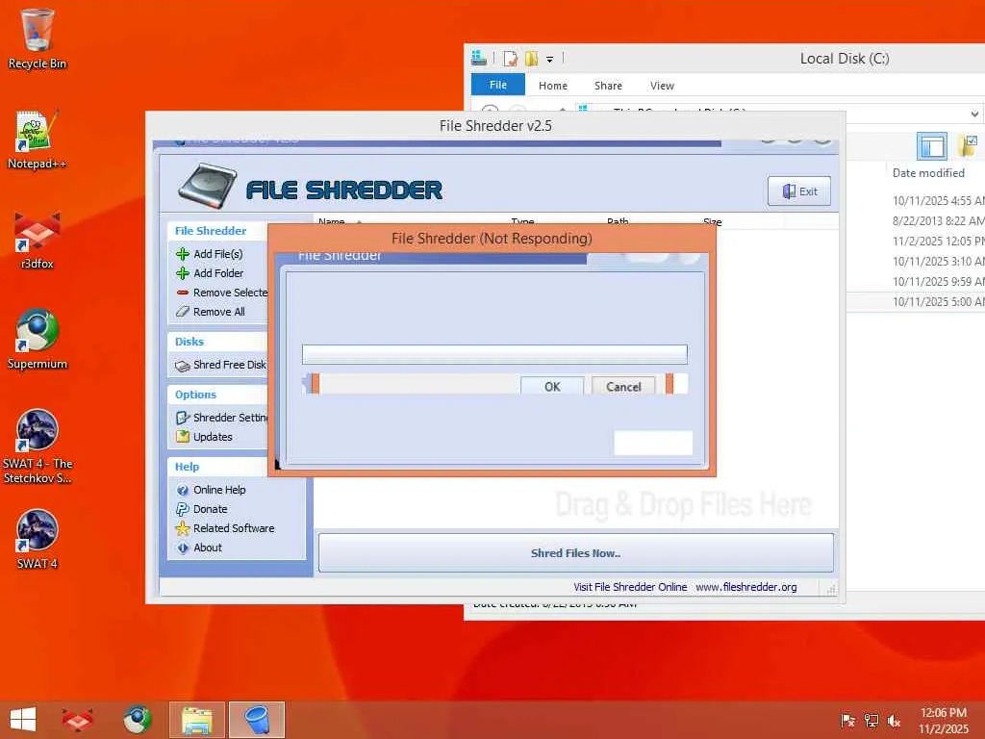Viewport: 985px width, 739px height.
Task: Click the muted volume tray icon
Action: click(x=894, y=721)
